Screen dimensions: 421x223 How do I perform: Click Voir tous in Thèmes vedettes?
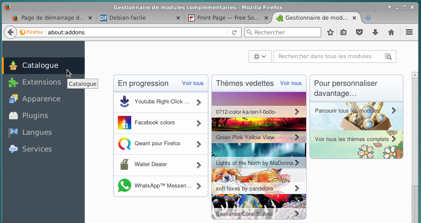291,83
